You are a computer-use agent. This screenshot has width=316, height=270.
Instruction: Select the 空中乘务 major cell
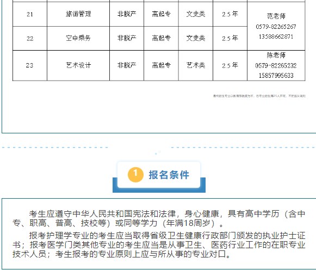pos(78,38)
